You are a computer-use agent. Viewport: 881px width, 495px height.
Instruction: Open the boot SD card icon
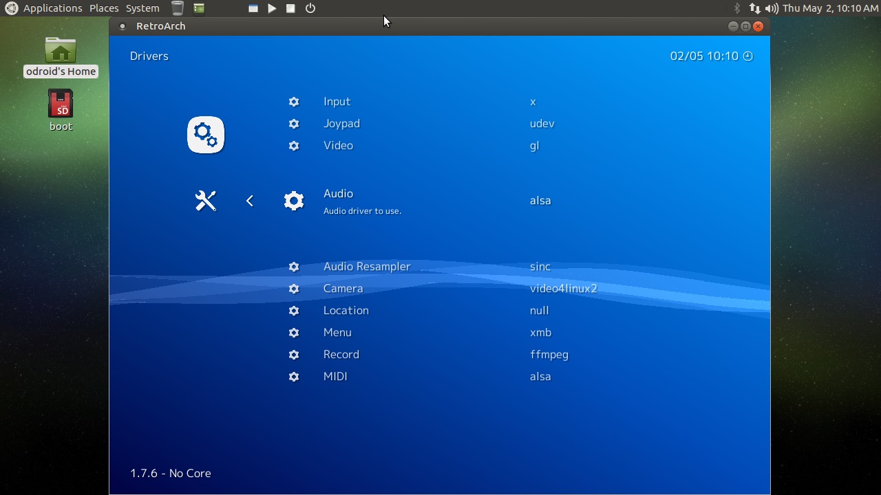click(61, 105)
